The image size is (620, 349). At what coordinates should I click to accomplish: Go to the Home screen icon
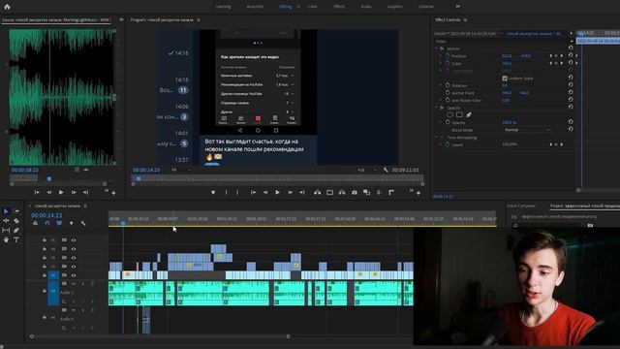click(7, 7)
